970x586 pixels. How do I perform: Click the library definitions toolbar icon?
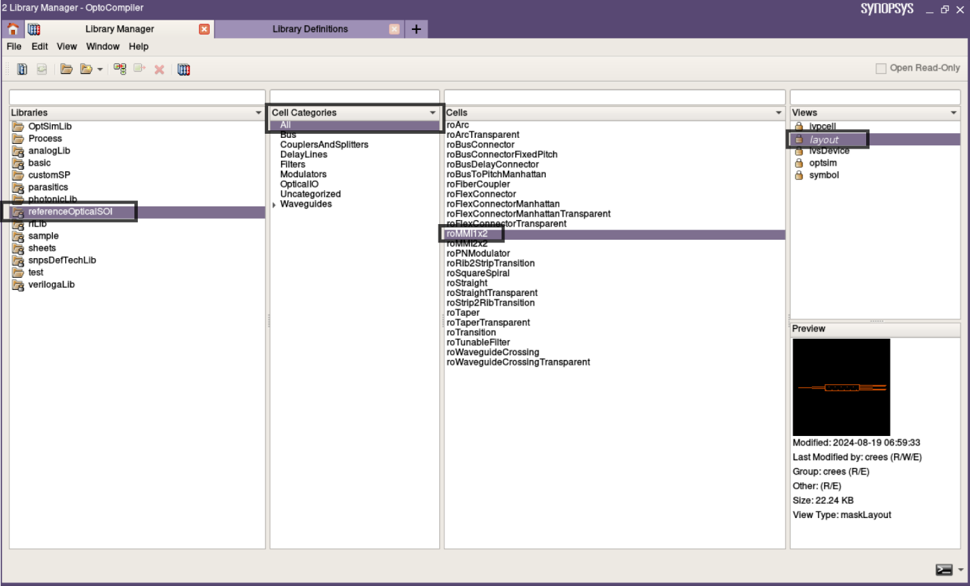[x=184, y=69]
